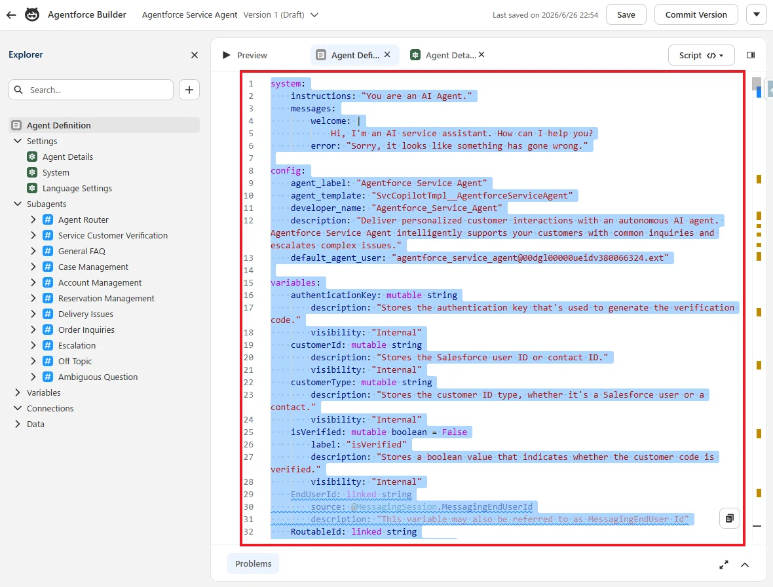Expand the Escalation subagent
This screenshot has width=773, height=587.
click(33, 345)
